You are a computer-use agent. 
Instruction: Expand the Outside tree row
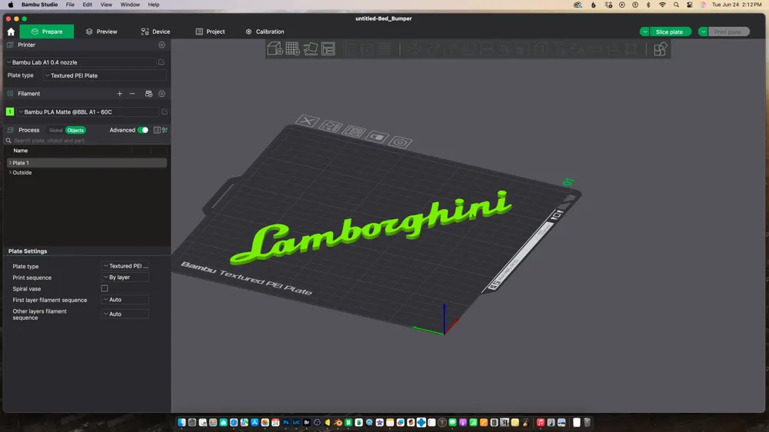10,173
